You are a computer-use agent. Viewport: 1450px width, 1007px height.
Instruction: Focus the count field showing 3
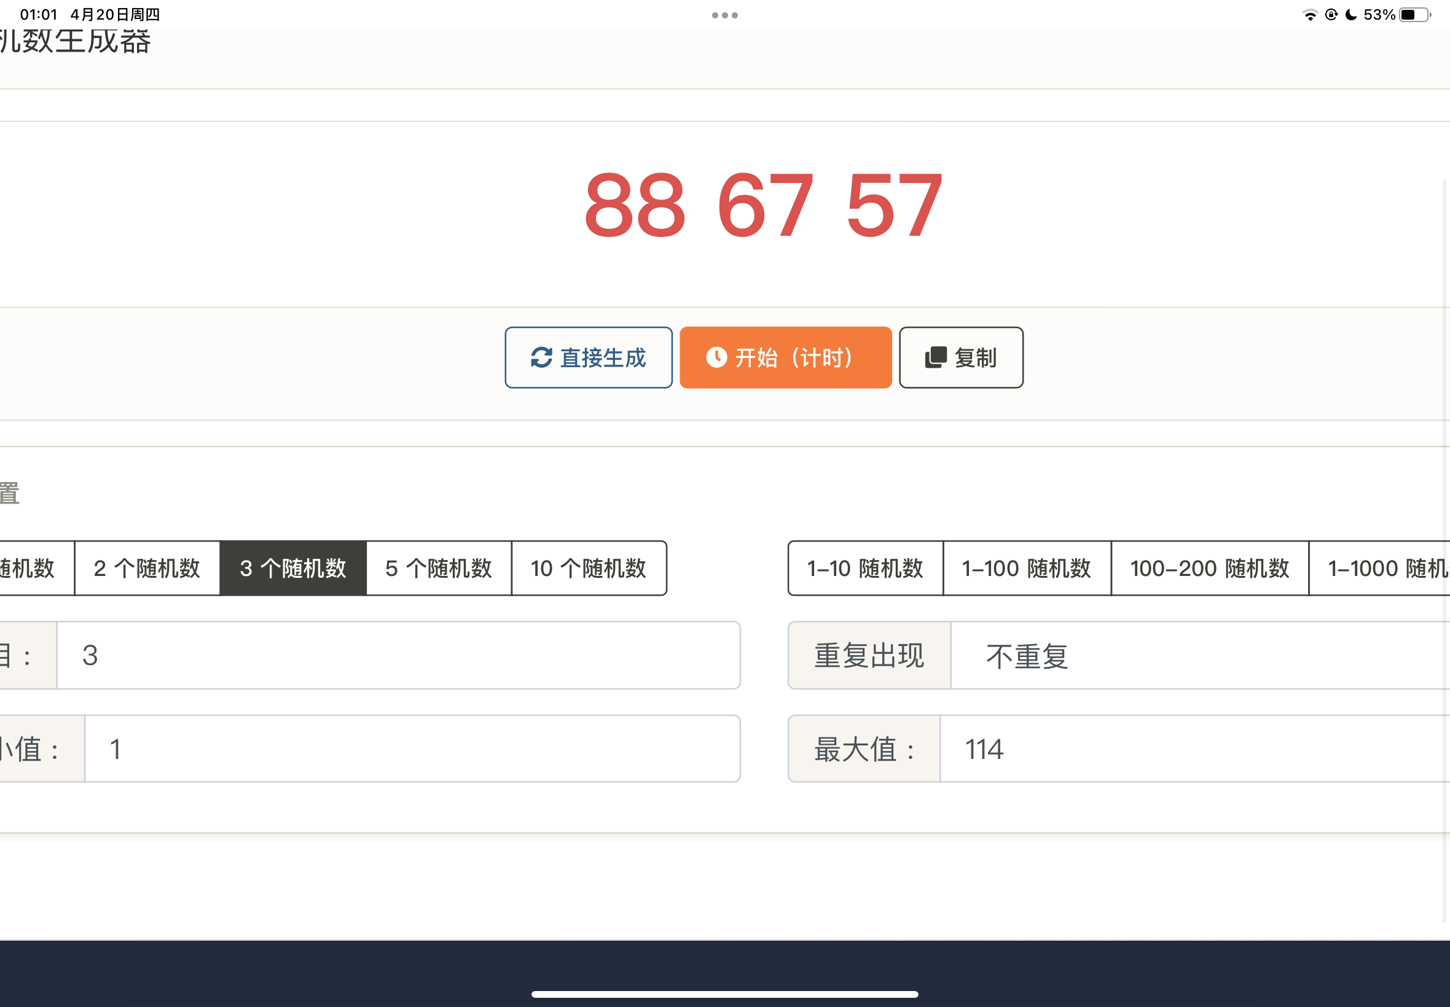pos(398,655)
